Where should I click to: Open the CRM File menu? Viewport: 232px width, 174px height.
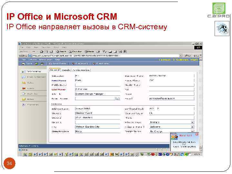(x=24, y=60)
